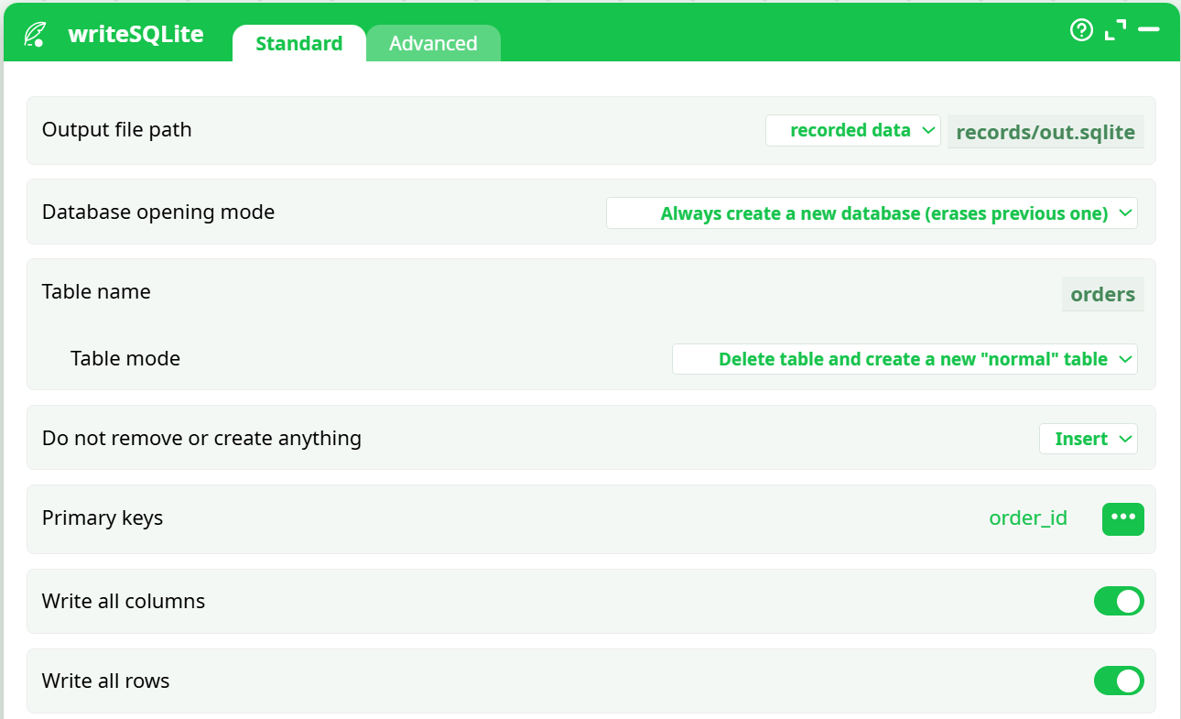
Task: Open the help icon in the header
Action: point(1081,30)
